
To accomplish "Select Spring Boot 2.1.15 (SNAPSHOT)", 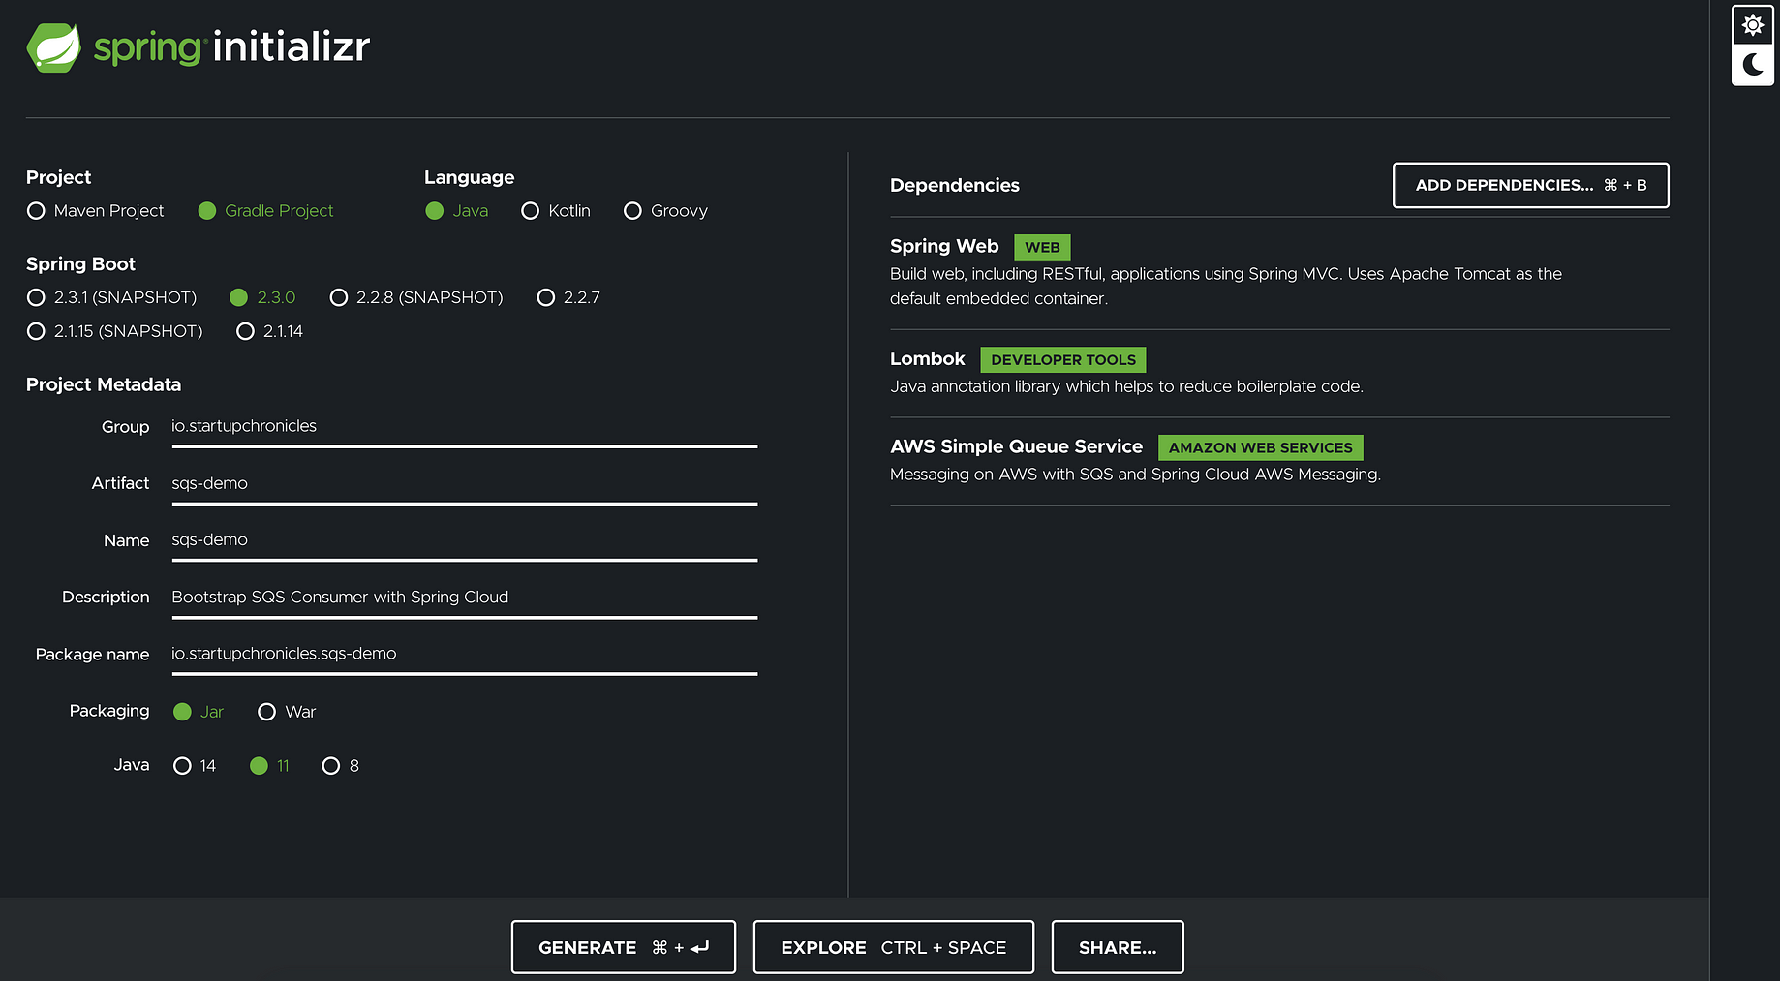I will click(115, 331).
